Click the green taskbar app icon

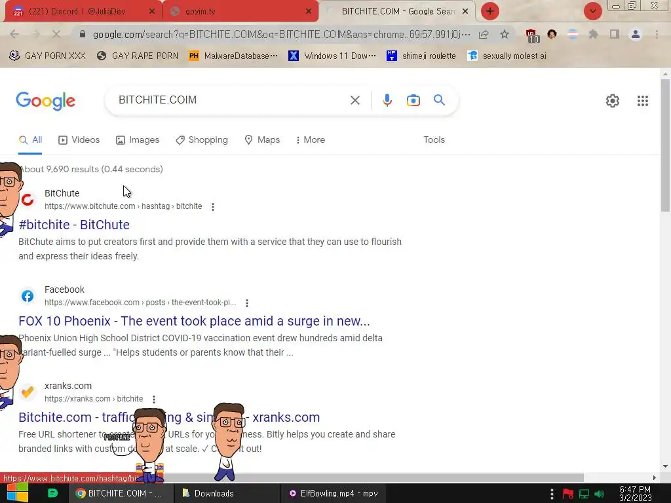tap(52, 493)
